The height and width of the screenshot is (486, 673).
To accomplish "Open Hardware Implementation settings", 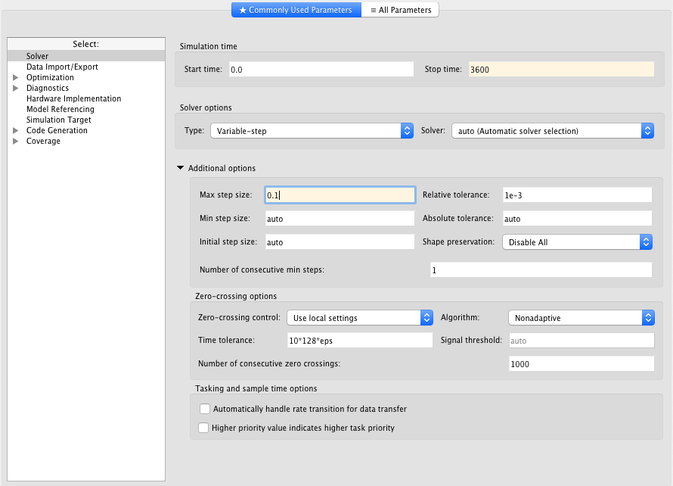I will point(73,98).
